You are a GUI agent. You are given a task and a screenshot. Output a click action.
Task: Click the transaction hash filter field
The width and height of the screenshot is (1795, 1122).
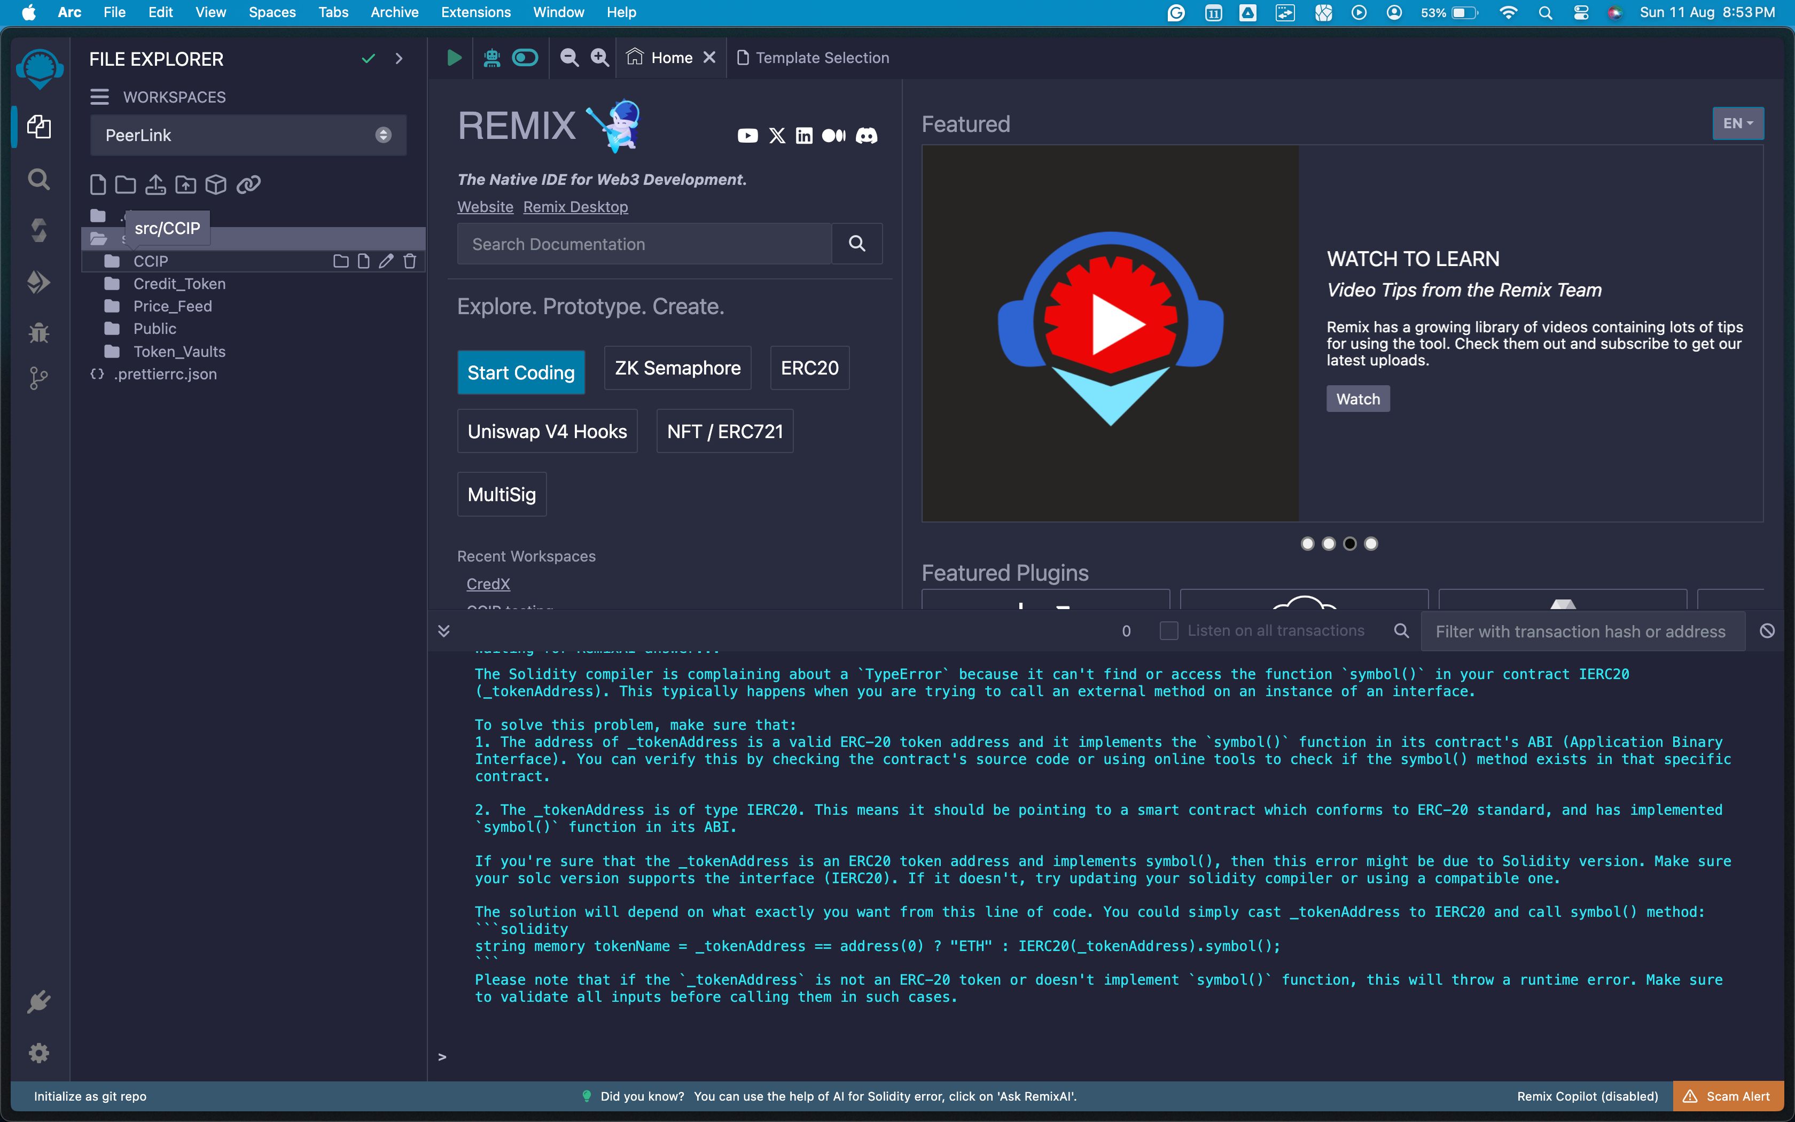click(x=1583, y=632)
